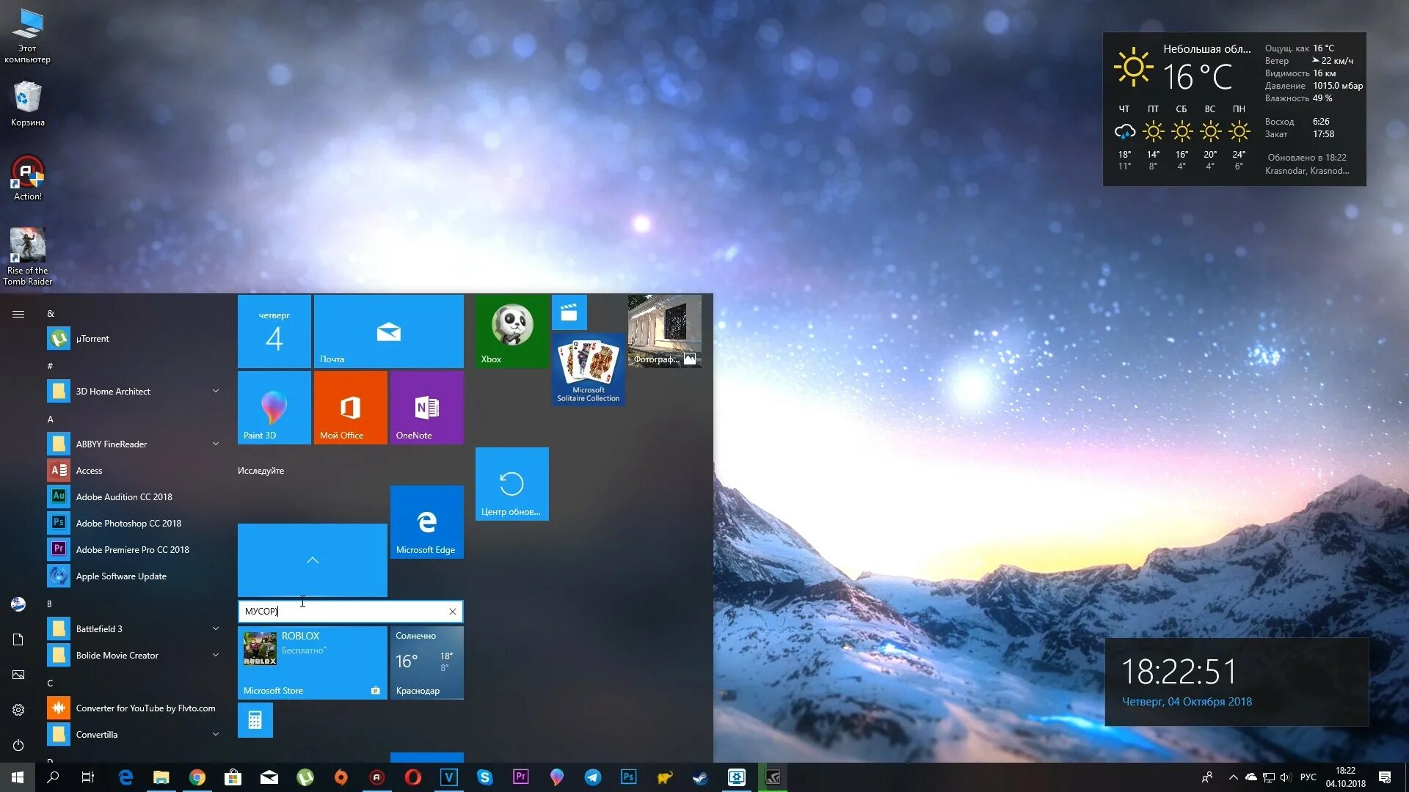The height and width of the screenshot is (792, 1409).
Task: Launch Adobe Photoshop CC 2018 from app list
Action: point(132,524)
